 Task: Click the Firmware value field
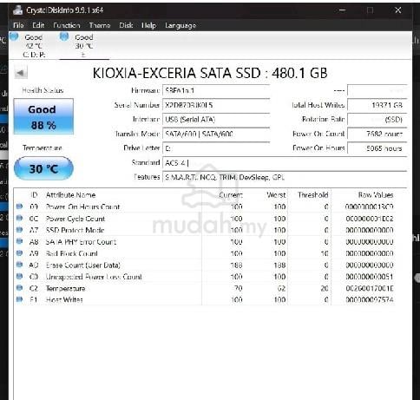click(x=216, y=91)
